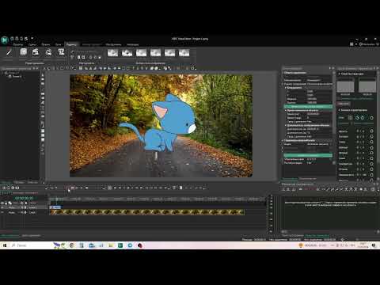
Task: Click the first green button in properties panel
Action: pyautogui.click(x=308, y=107)
